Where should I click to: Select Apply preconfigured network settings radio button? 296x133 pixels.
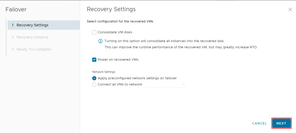click(x=94, y=78)
